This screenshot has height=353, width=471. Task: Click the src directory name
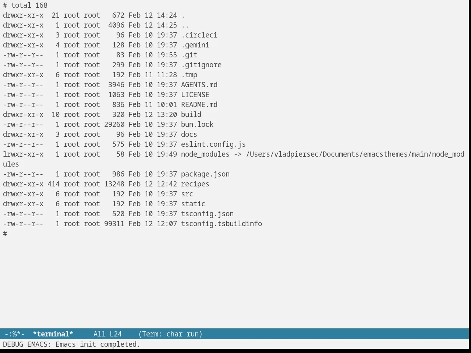pyautogui.click(x=187, y=194)
